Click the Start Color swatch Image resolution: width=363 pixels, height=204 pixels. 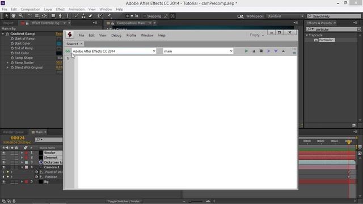pos(59,44)
